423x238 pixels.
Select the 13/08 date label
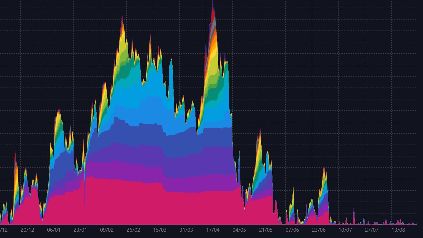coord(398,229)
